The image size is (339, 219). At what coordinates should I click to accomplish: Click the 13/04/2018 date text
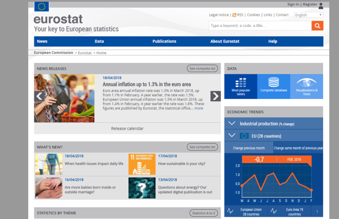[x=167, y=179]
